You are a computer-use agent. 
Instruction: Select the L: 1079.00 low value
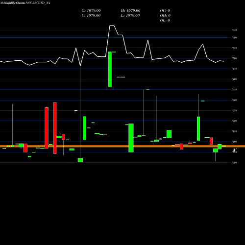[x=130, y=16]
